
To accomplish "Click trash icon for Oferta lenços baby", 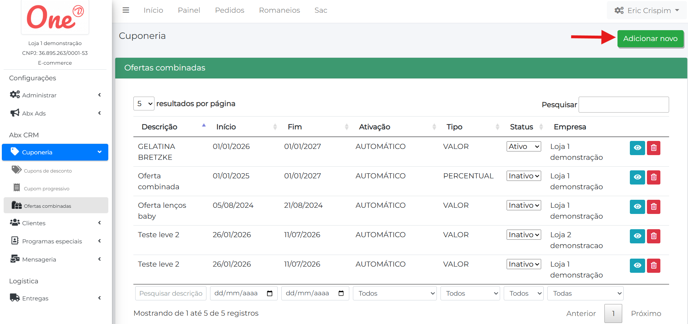I will (x=653, y=207).
